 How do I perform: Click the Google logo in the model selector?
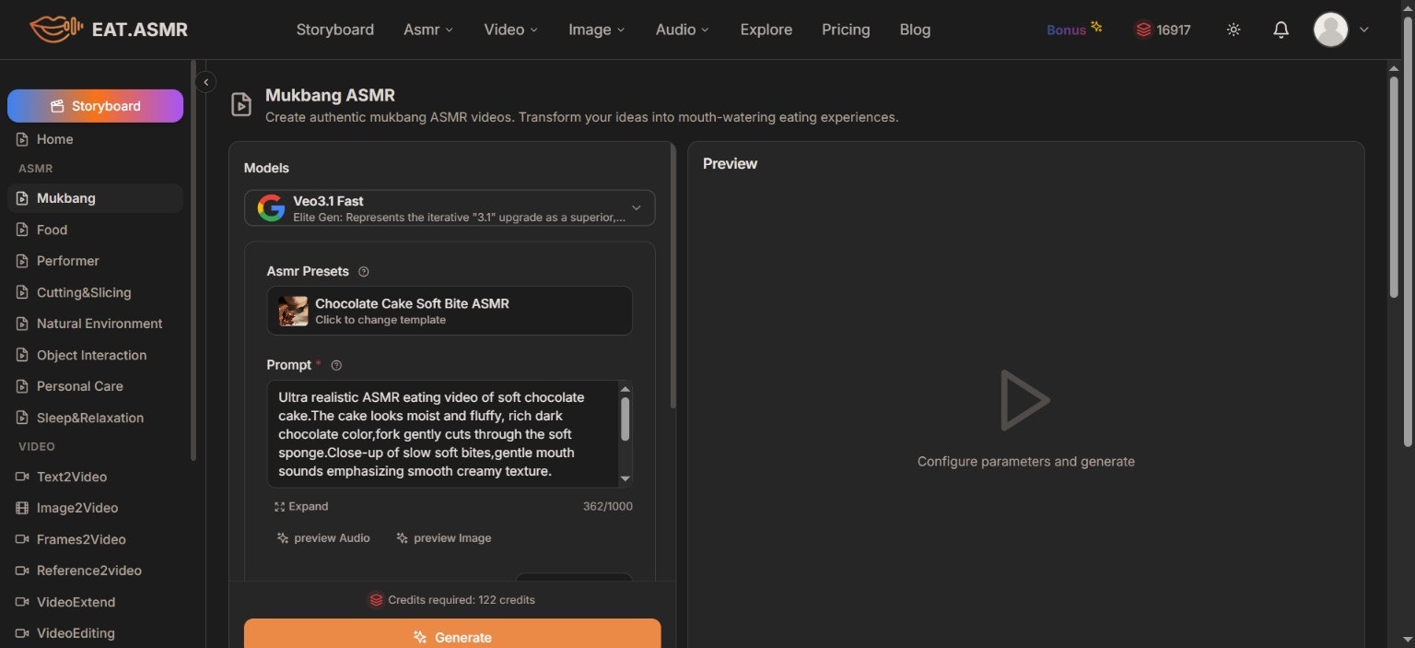(x=271, y=207)
